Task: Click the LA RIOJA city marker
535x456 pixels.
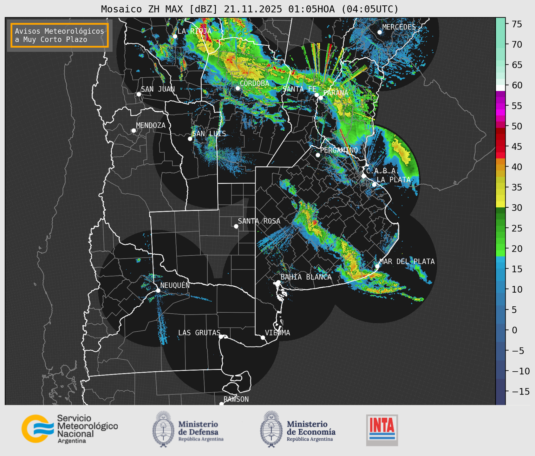Action: 175,36
